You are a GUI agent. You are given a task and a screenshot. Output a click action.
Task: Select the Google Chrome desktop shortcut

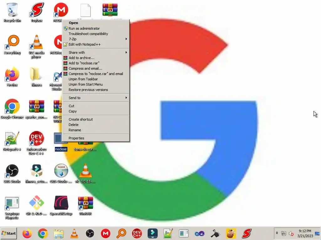click(12, 109)
